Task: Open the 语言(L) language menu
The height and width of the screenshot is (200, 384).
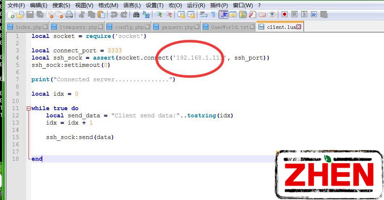Action: [132, 5]
